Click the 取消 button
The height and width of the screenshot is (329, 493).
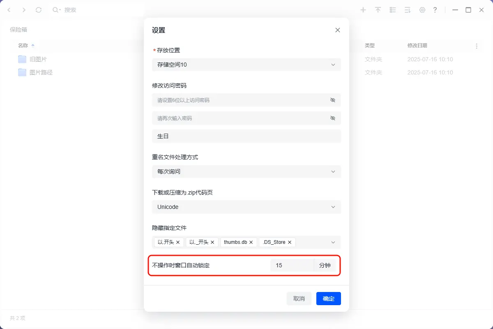299,299
